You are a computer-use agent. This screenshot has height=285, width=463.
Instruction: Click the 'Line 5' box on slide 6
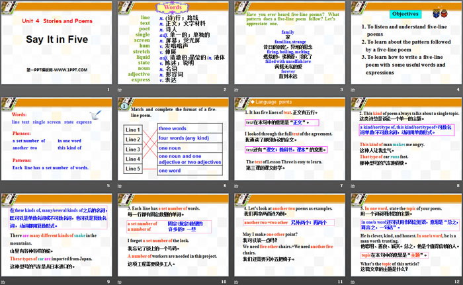pyautogui.click(x=133, y=169)
